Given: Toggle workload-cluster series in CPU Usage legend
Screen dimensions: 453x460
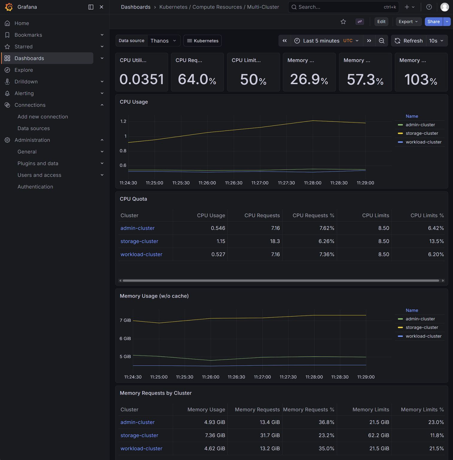Looking at the screenshot, I should (423, 142).
